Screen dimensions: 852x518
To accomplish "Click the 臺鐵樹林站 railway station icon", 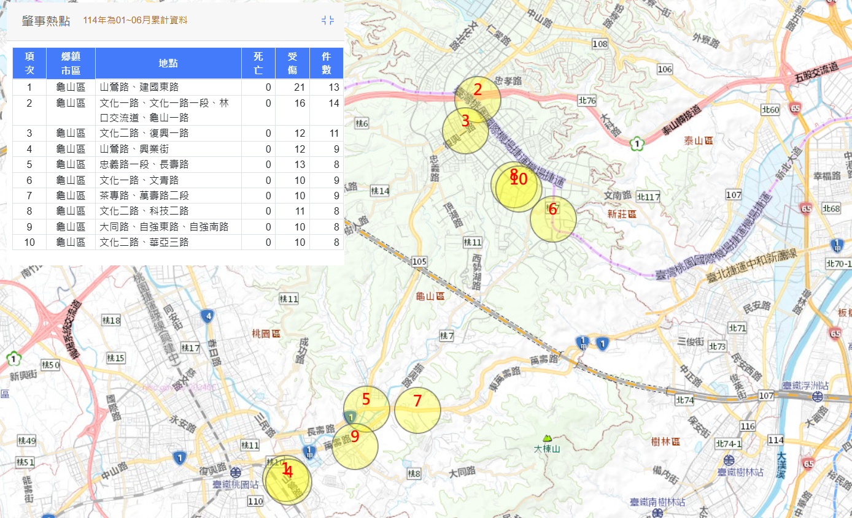I will coord(729,460).
